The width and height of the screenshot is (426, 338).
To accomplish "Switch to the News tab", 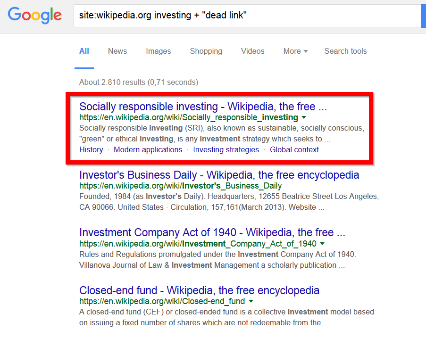I will (x=117, y=51).
